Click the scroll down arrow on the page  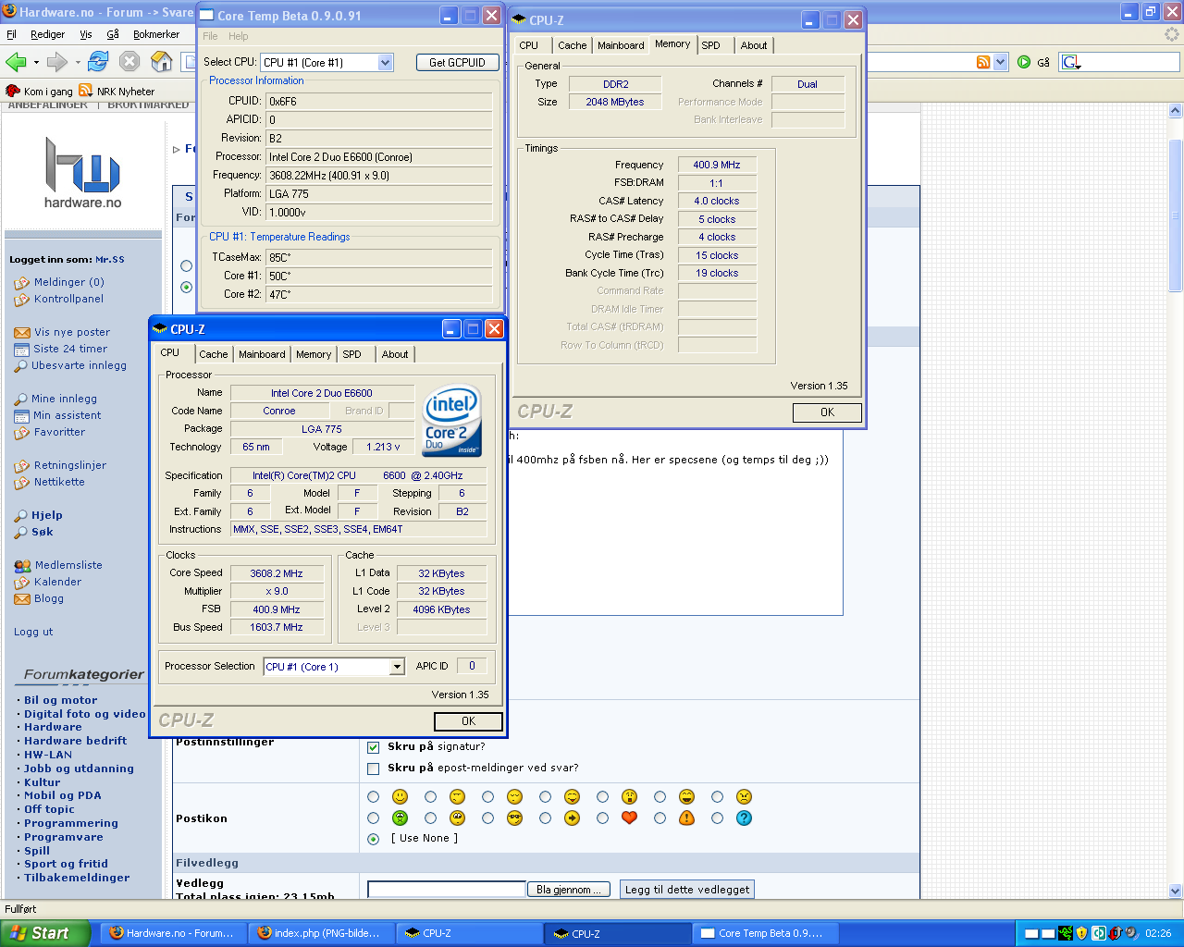click(1176, 891)
